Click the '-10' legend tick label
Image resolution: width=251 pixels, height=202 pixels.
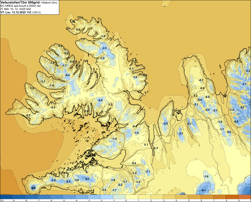pos(2,200)
